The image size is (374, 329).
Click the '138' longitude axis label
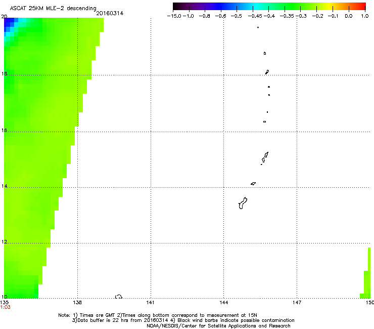(77, 303)
